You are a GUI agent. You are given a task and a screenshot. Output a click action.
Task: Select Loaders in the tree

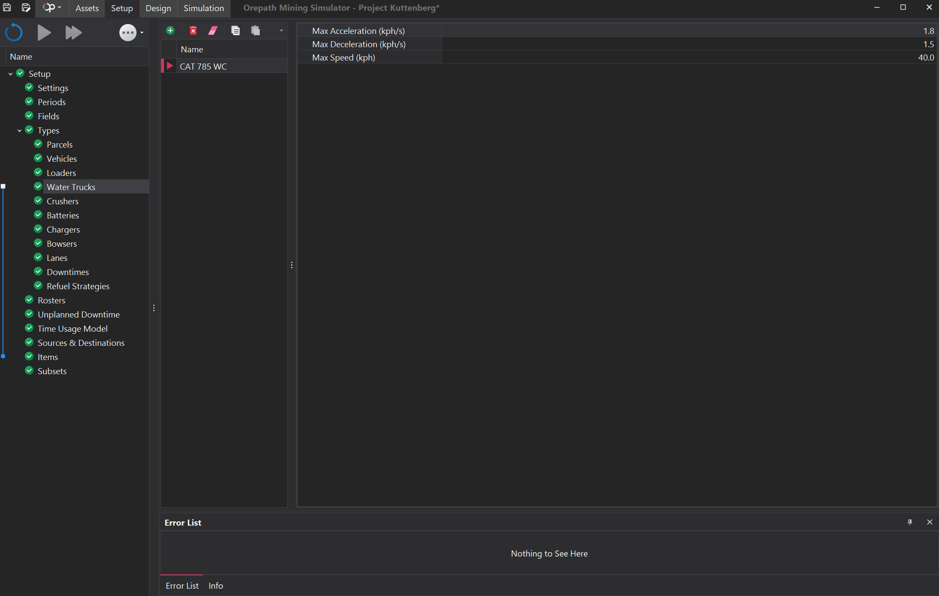pyautogui.click(x=61, y=173)
